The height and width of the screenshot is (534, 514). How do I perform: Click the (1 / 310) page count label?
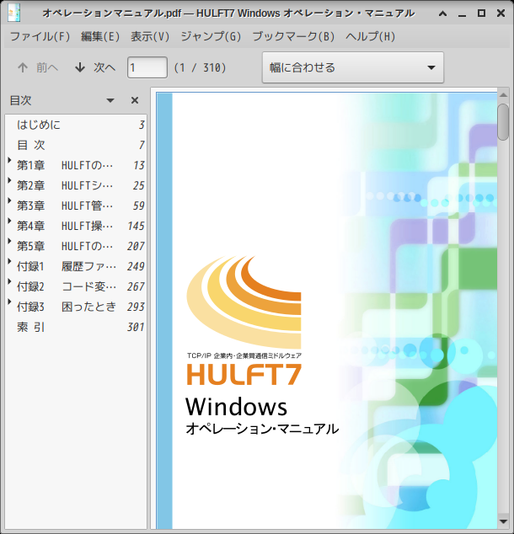200,67
